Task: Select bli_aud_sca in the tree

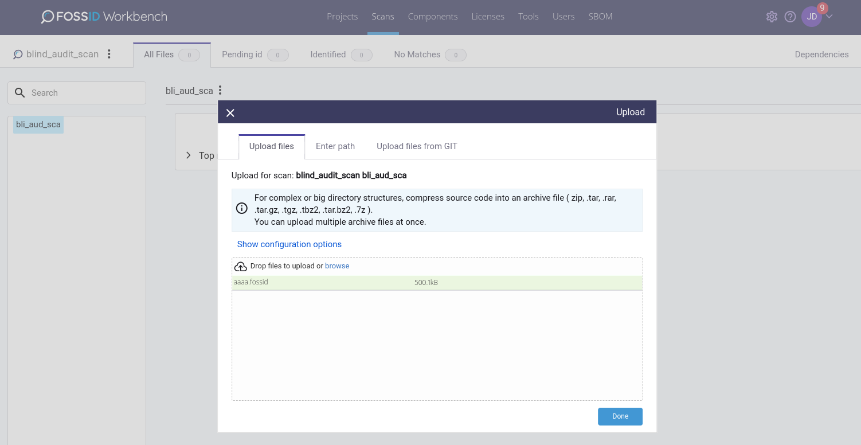Action: point(38,124)
